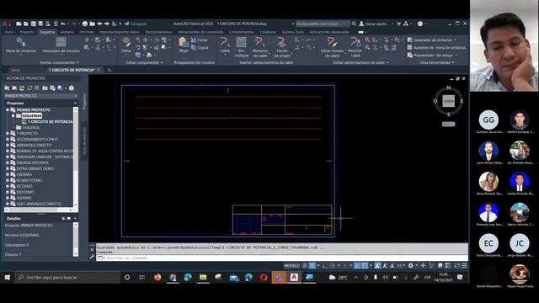Expand the ARRANQUE DIRECTO project node
539x303 pixels.
8,145
